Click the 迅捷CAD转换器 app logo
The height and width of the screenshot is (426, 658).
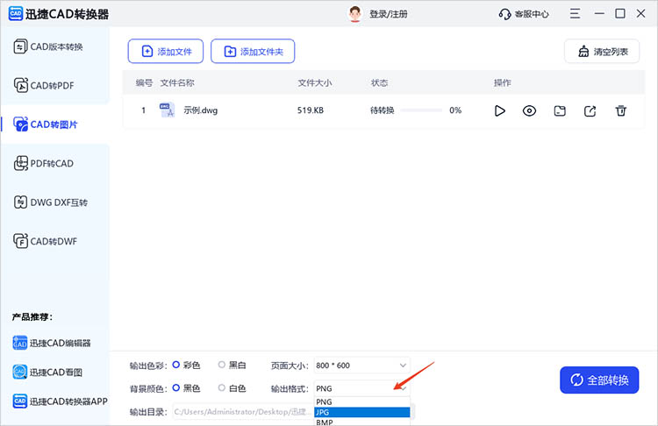[16, 14]
